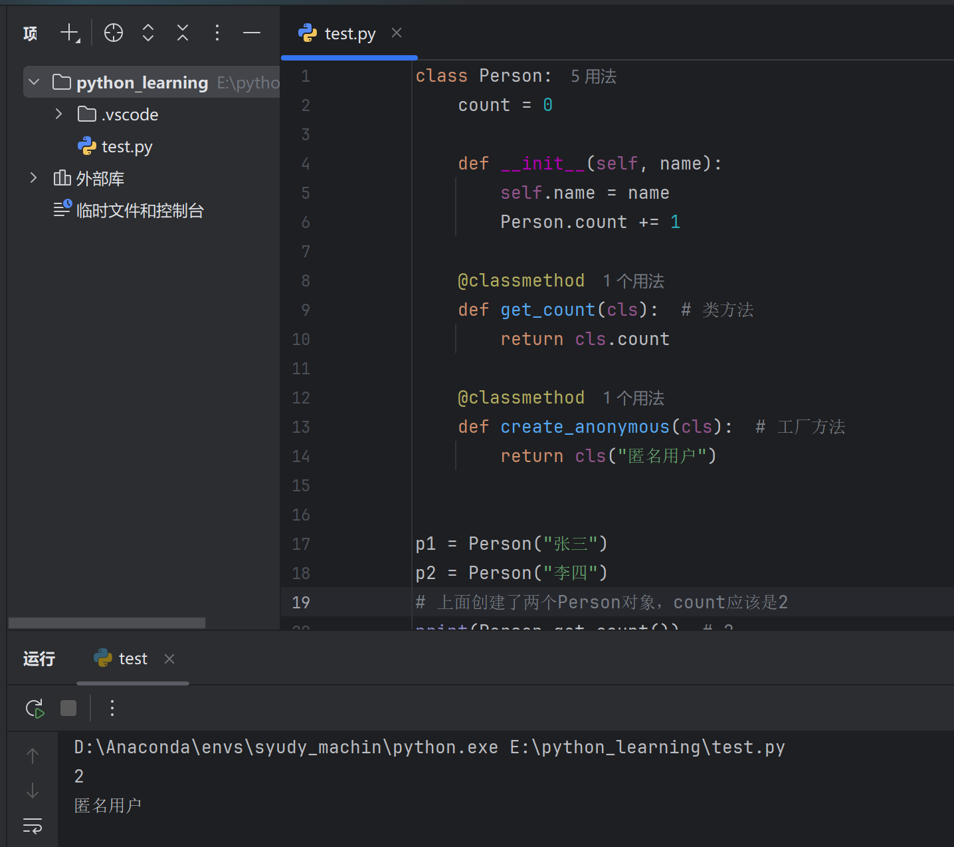
Task: Toggle soft-wrap in console output
Action: coord(33,826)
